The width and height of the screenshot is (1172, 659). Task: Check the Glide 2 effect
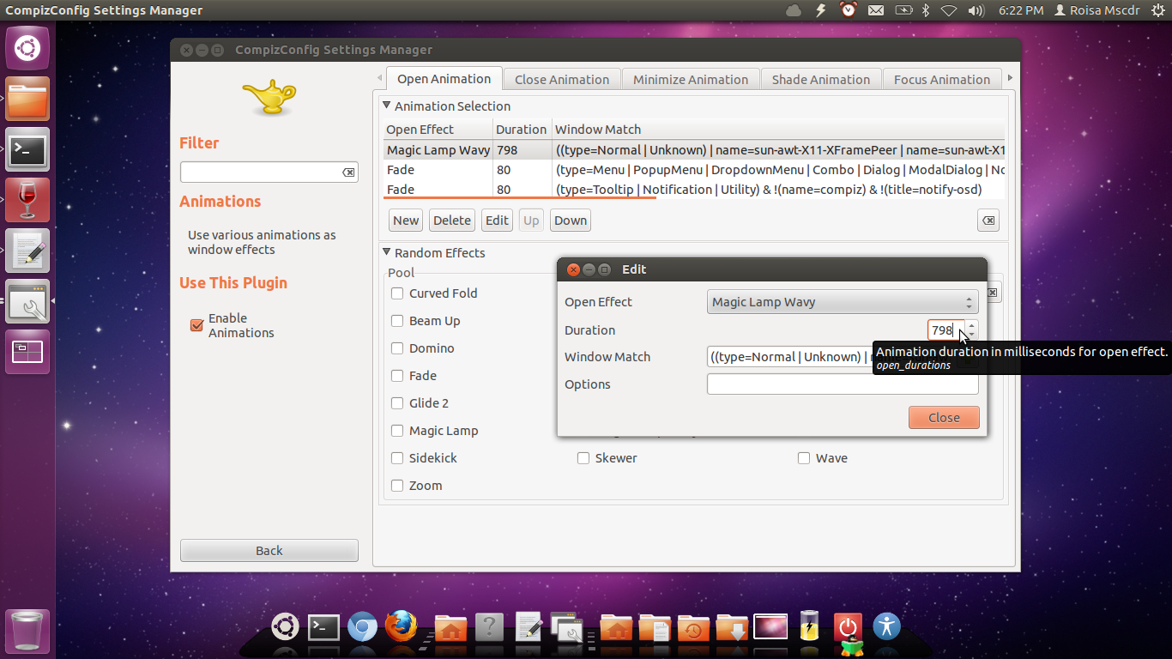pyautogui.click(x=397, y=403)
